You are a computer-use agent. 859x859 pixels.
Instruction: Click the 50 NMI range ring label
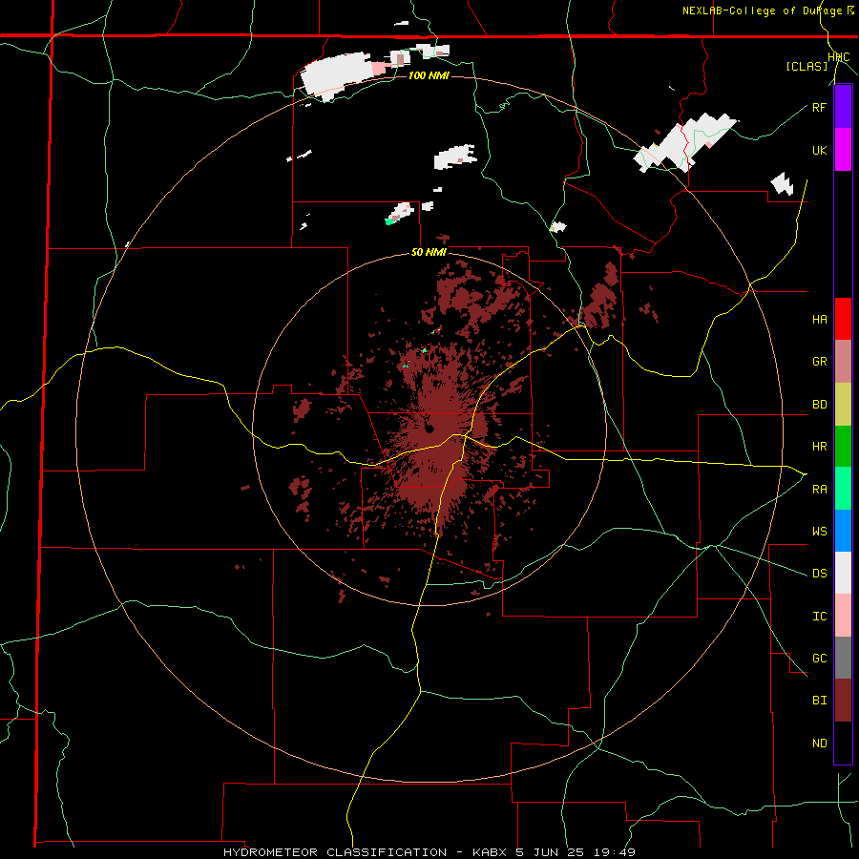coord(429,252)
